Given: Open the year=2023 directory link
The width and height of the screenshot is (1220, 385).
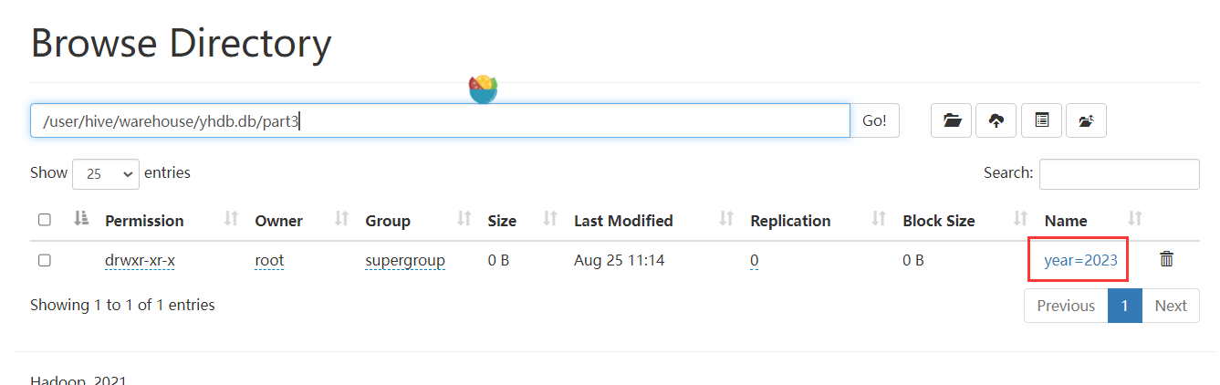Looking at the screenshot, I should pos(1080,260).
